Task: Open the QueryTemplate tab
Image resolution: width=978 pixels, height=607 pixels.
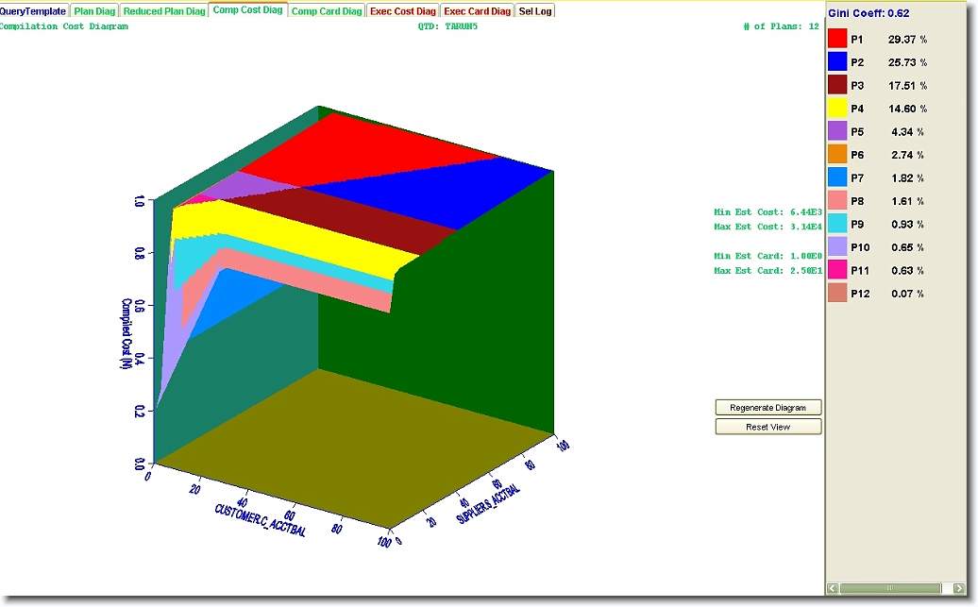Action: click(33, 11)
